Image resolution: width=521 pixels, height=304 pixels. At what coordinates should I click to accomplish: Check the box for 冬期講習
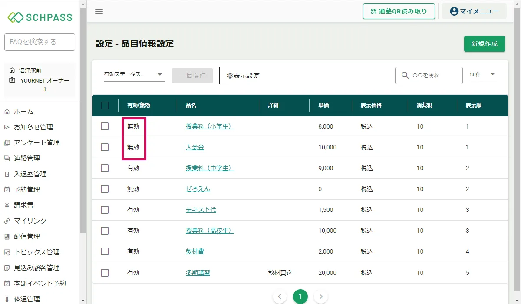click(105, 273)
